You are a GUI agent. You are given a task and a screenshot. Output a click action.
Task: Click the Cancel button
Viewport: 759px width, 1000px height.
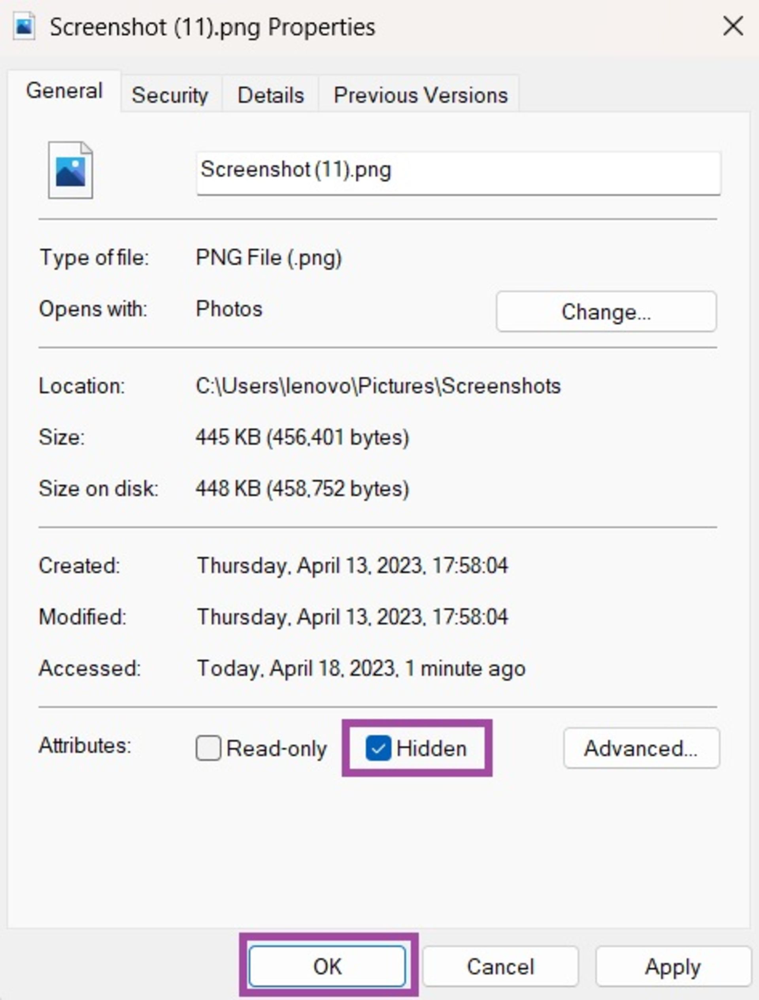[500, 966]
